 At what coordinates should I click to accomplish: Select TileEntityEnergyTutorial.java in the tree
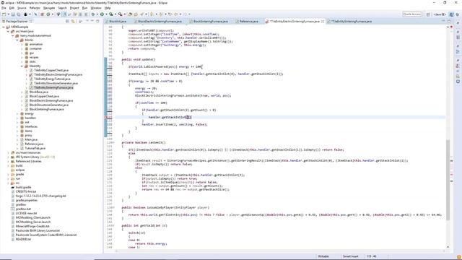click(52, 79)
